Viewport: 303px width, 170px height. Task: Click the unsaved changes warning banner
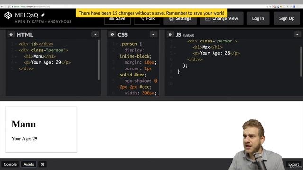151,13
